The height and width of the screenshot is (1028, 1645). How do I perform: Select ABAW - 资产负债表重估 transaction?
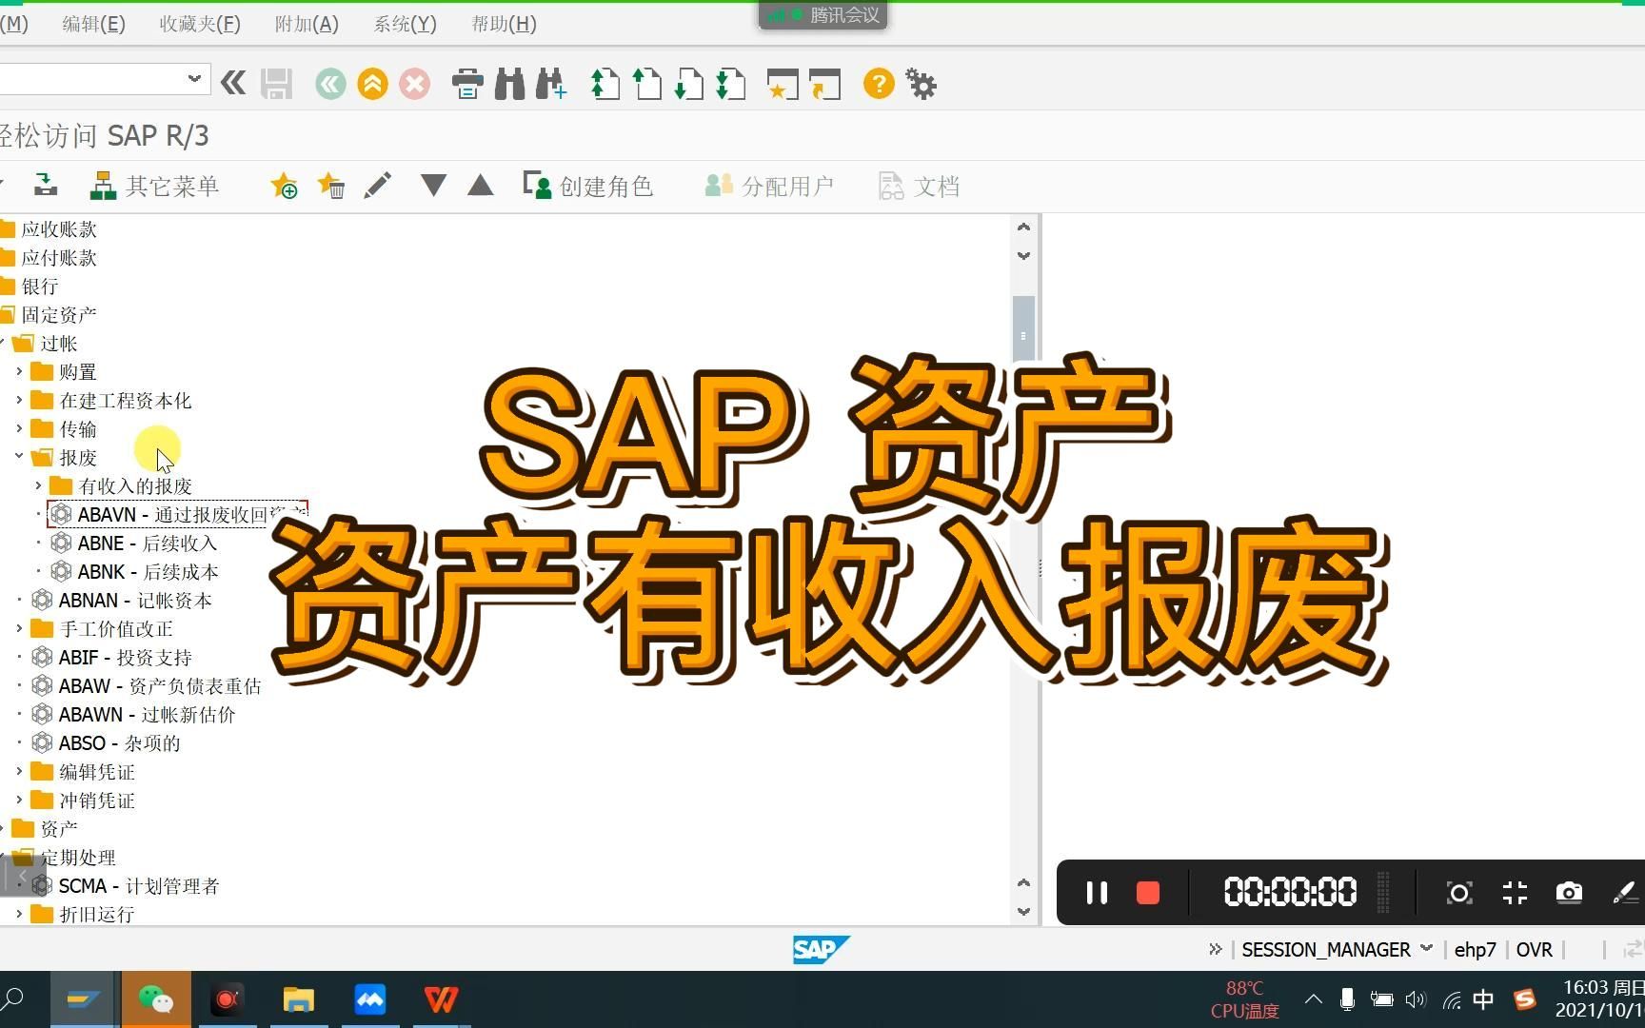coord(147,685)
